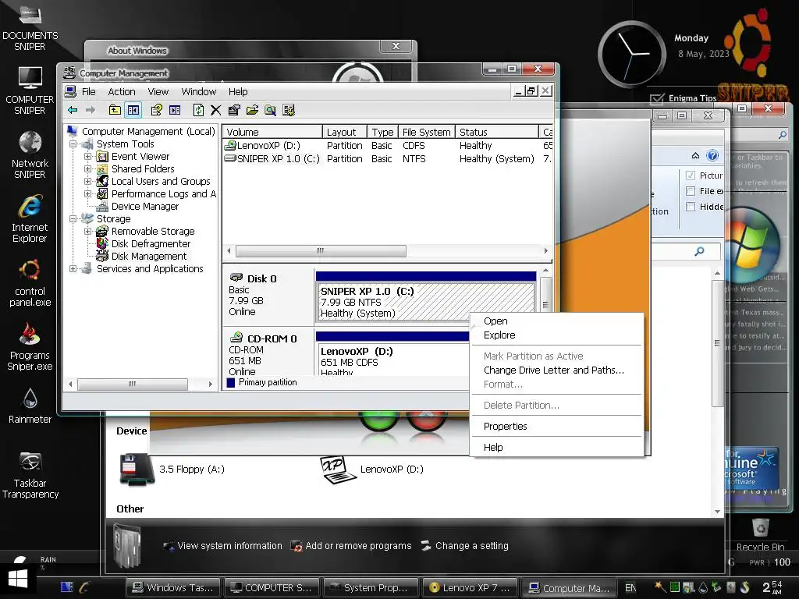The image size is (799, 599).
Task: Launch Rainmeter desktop icon
Action: coord(30,406)
